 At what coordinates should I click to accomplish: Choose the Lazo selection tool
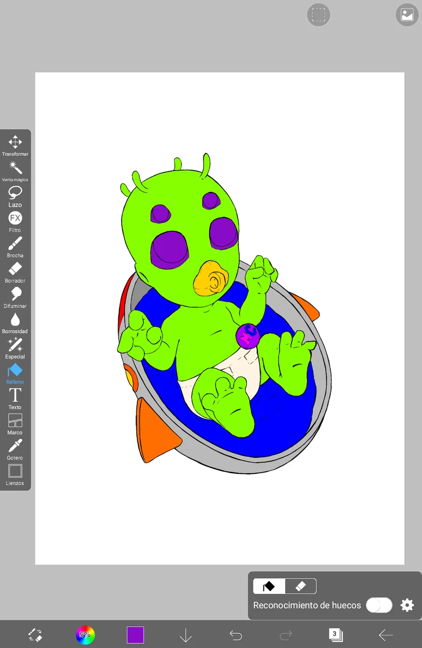coord(15,196)
